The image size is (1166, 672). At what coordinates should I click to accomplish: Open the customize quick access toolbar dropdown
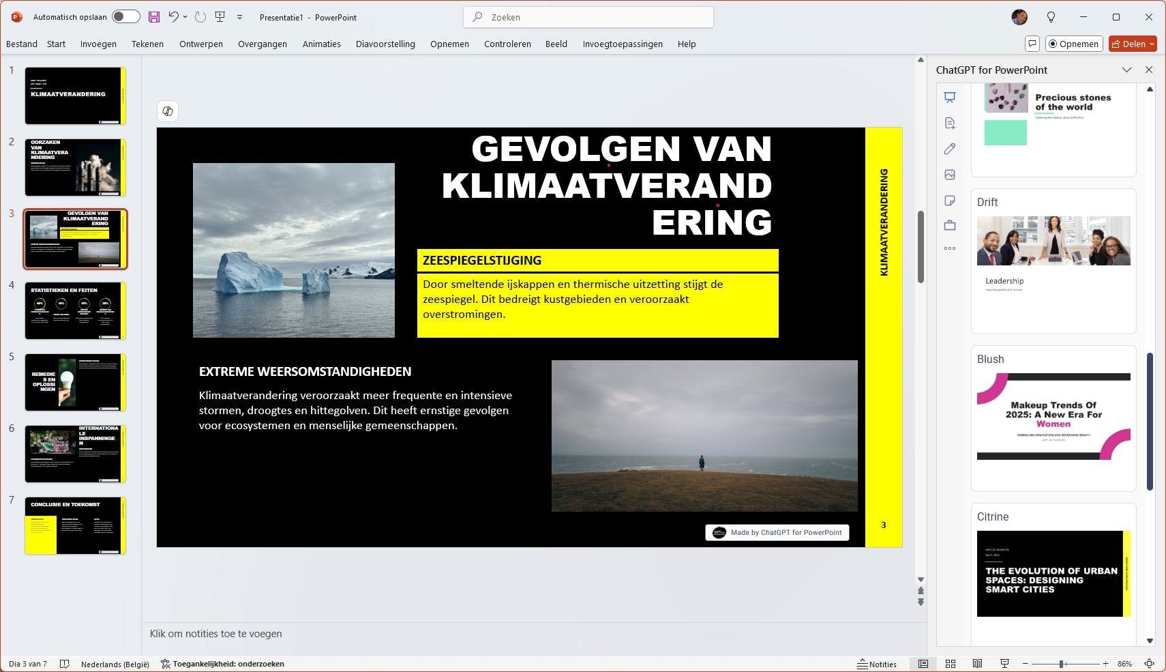(x=239, y=17)
